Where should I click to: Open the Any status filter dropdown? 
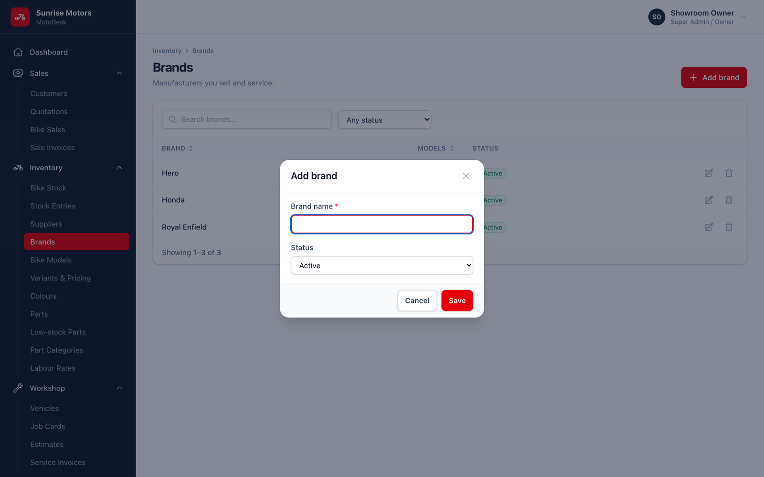384,120
